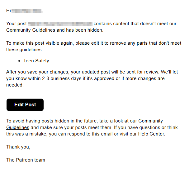Click the 'Hi' greeting word
The height and width of the screenshot is (169, 189).
(x=8, y=11)
